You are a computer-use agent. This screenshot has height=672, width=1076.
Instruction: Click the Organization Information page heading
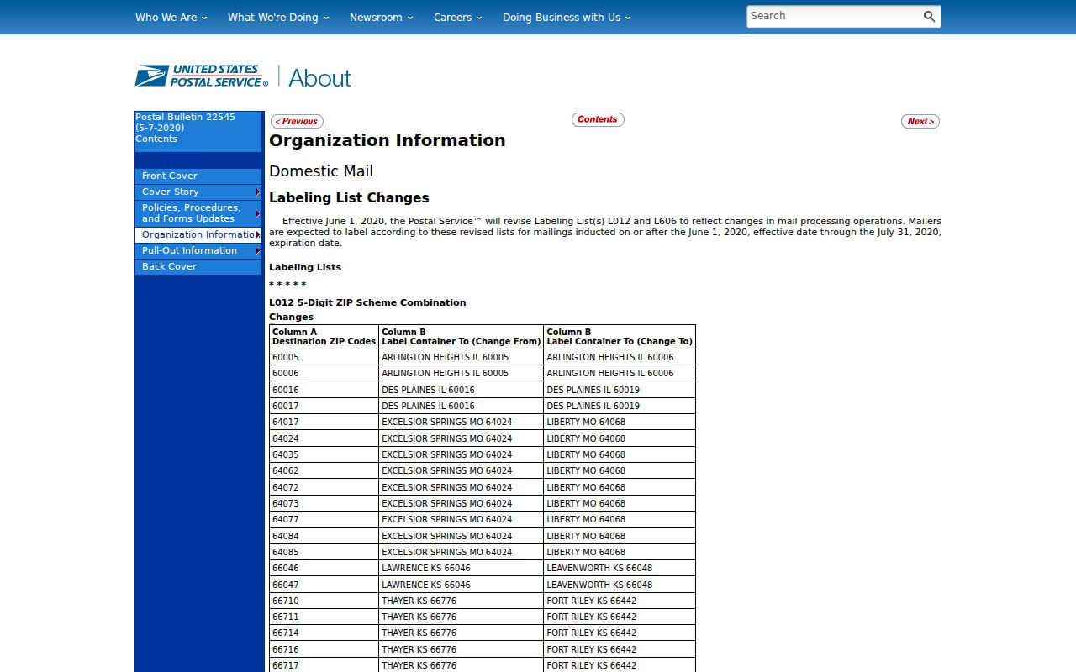coord(388,140)
